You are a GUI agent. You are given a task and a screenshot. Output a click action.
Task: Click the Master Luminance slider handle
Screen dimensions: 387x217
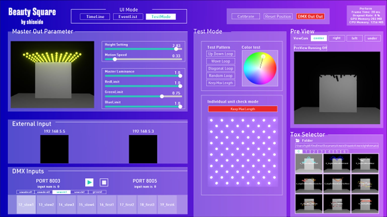tap(180, 76)
